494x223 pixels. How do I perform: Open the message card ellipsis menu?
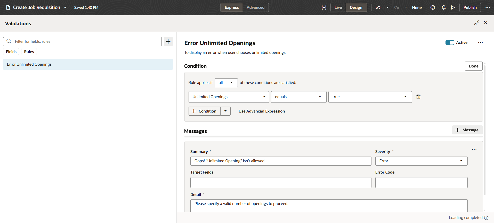pos(474,149)
